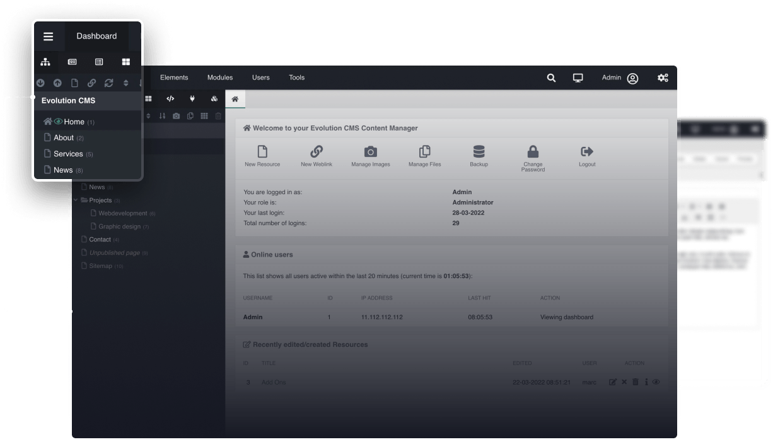
Task: Click the collapse tree up-arrow circle icon
Action: (57, 83)
